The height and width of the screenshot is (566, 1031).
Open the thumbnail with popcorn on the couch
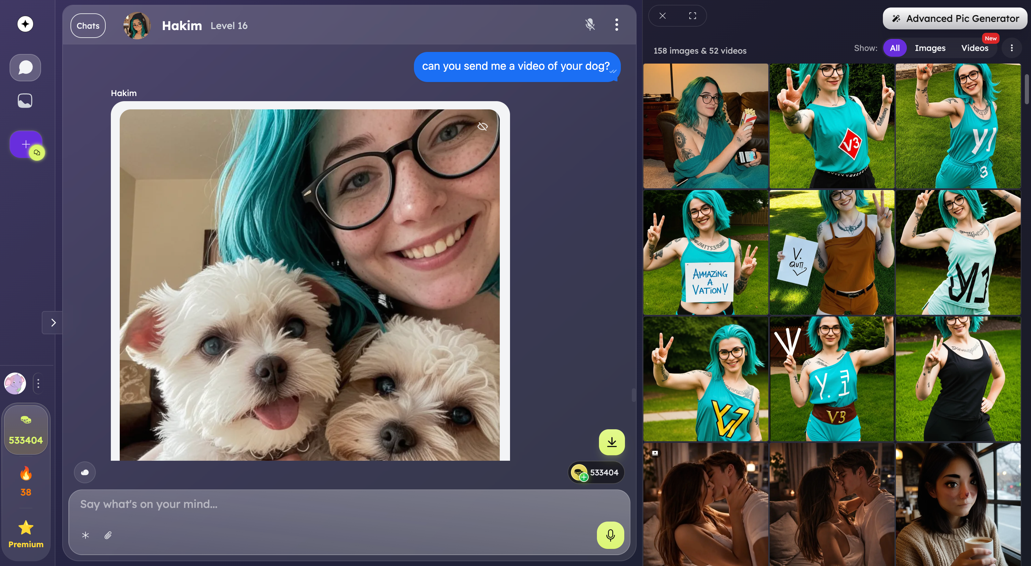tap(706, 125)
